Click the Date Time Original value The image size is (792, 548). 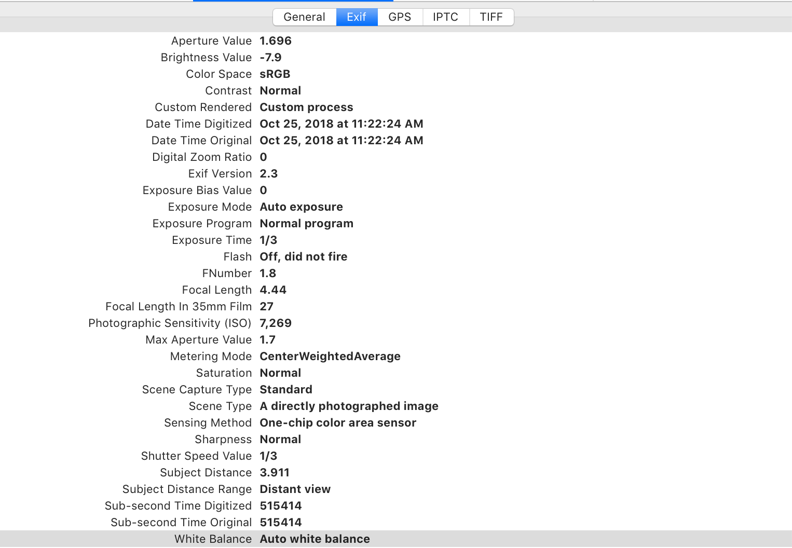coord(342,141)
